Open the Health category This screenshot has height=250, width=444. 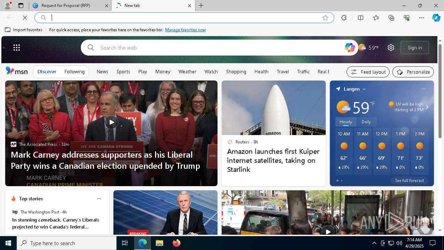[x=262, y=72]
